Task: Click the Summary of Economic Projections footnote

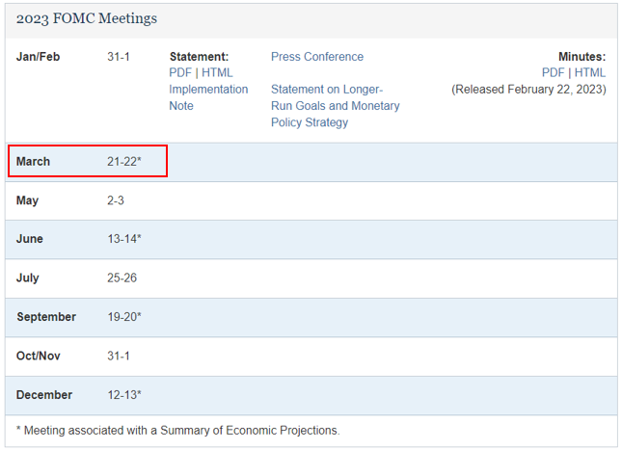Action: [x=178, y=431]
